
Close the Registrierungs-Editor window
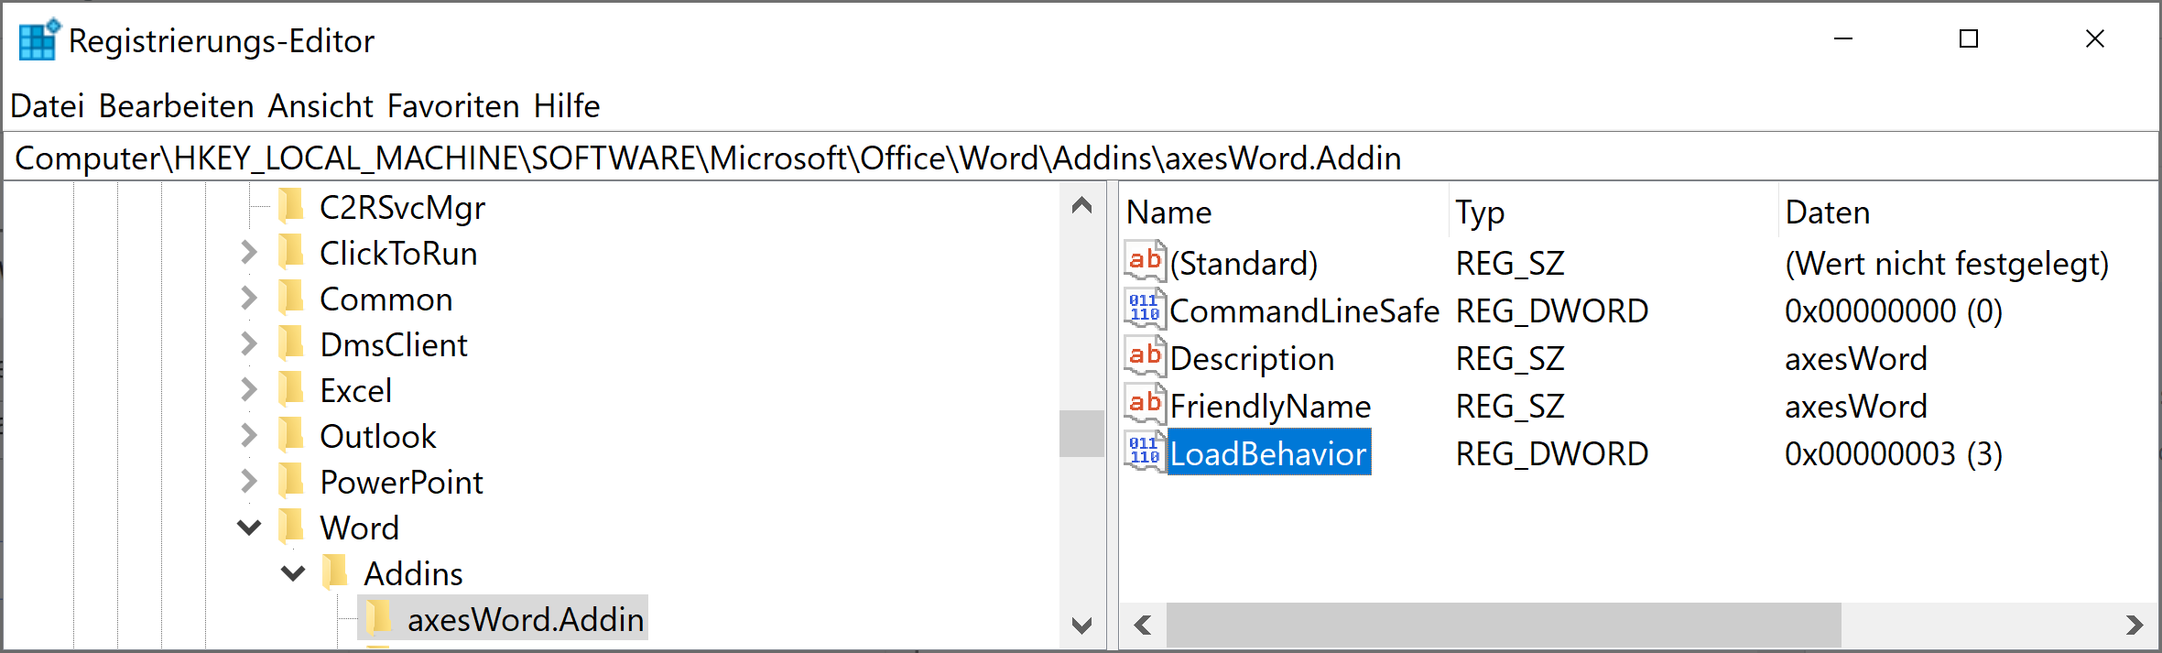pyautogui.click(x=2095, y=39)
